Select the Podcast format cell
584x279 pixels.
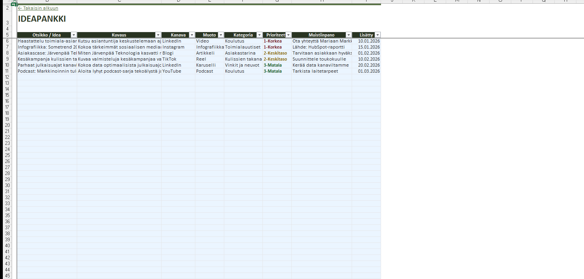(209, 71)
